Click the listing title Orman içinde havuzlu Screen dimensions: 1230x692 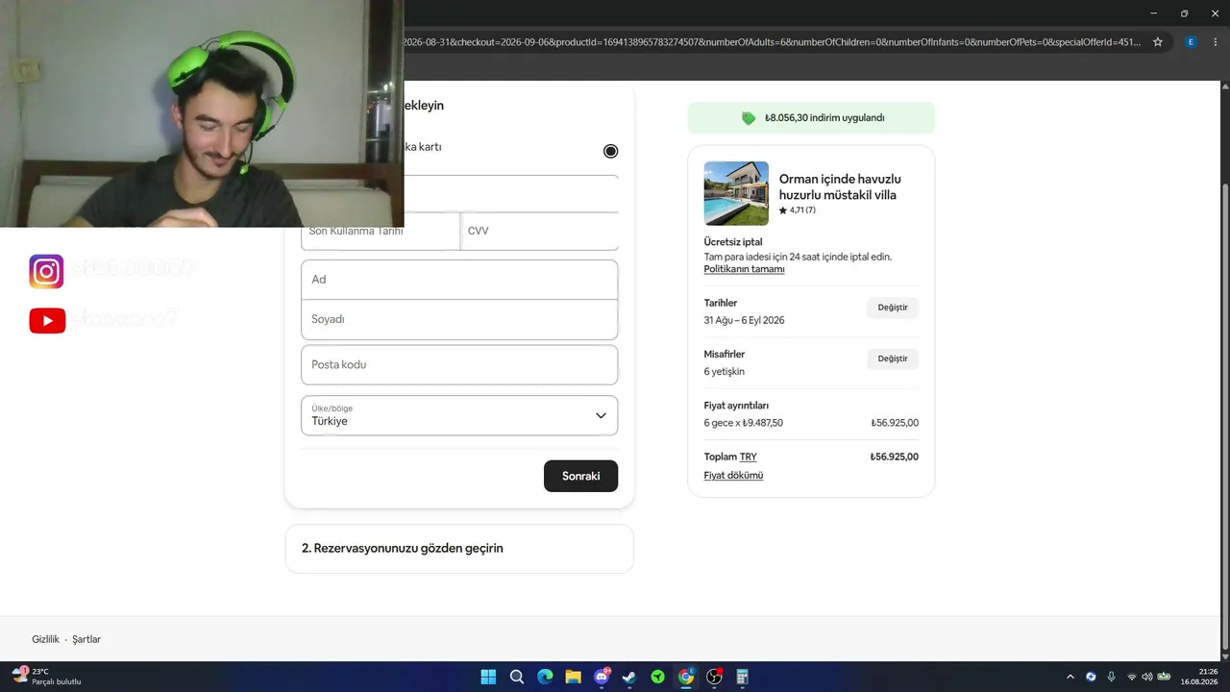pos(840,186)
